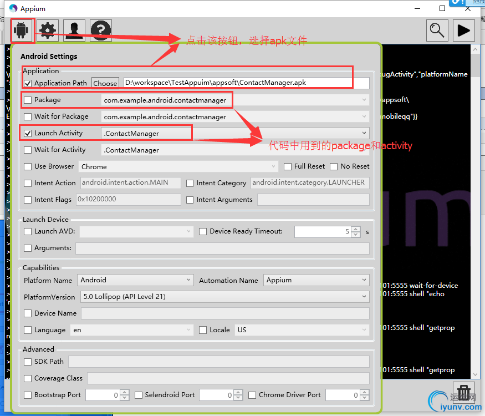The height and width of the screenshot is (416, 485).
Task: Click the Launch Device Arguments text field
Action: tap(222, 248)
